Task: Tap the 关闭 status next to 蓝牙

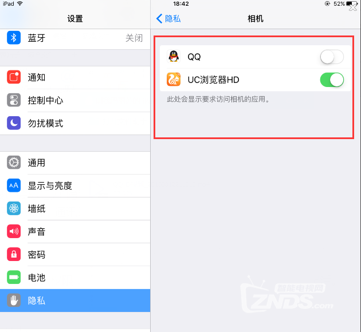Action: pyautogui.click(x=134, y=38)
